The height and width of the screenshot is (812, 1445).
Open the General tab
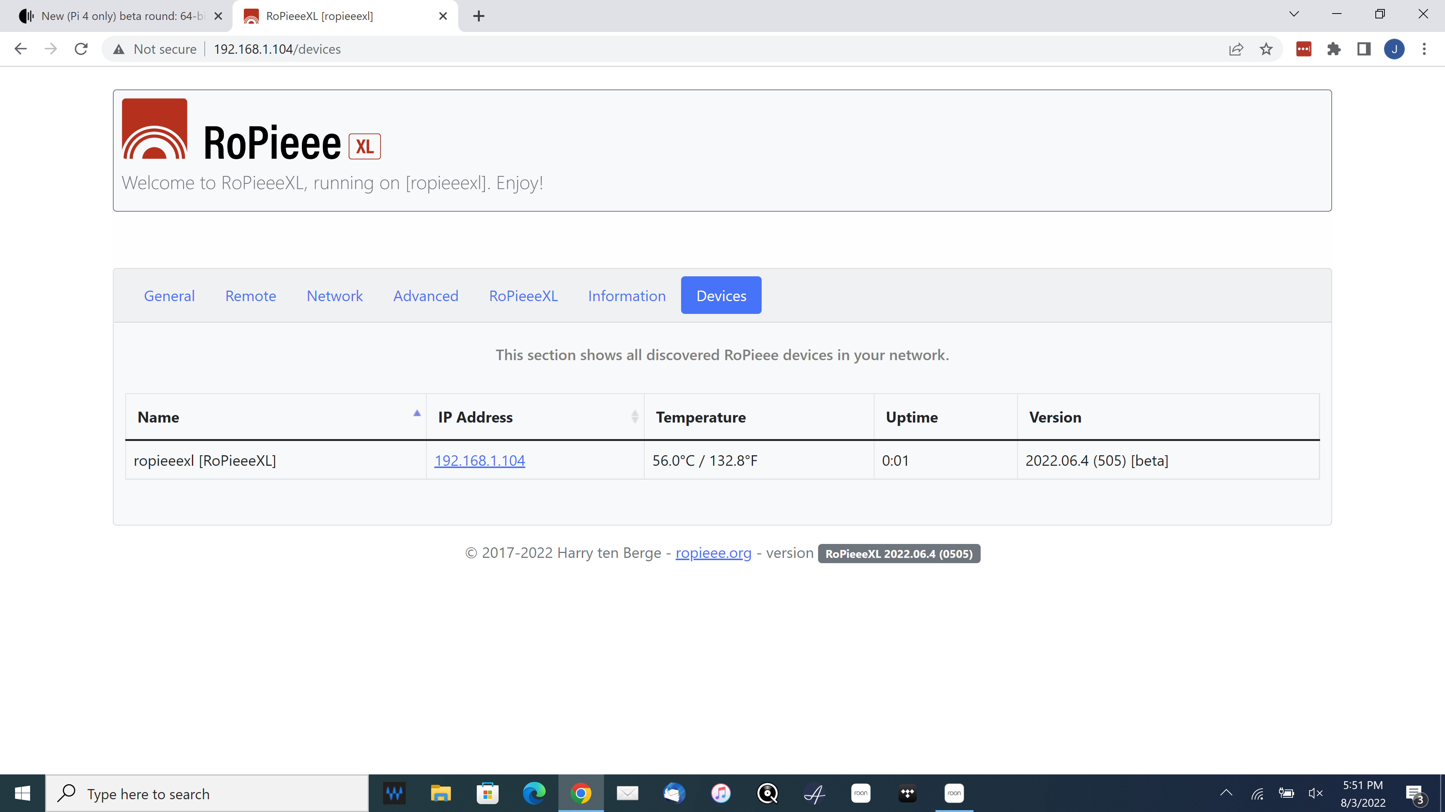(169, 295)
